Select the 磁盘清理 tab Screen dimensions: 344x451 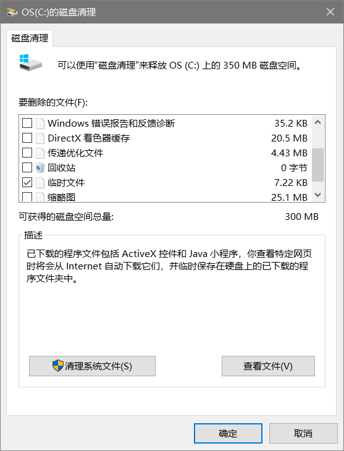click(x=30, y=38)
